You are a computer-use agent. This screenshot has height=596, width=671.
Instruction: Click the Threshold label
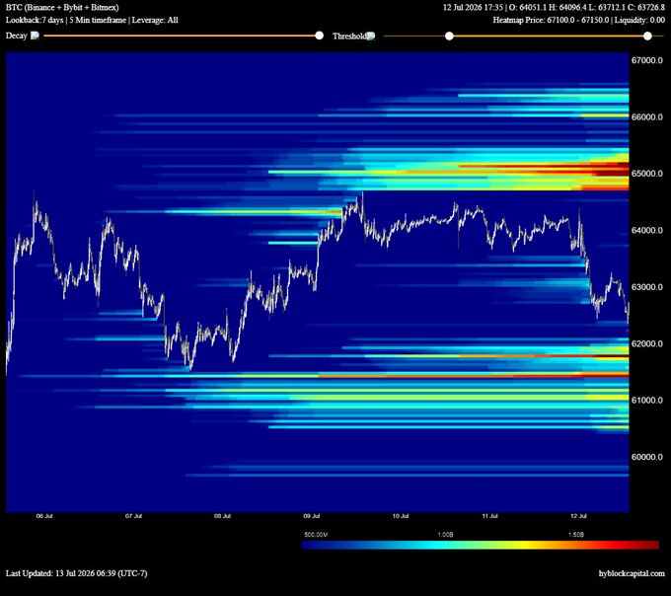349,36
